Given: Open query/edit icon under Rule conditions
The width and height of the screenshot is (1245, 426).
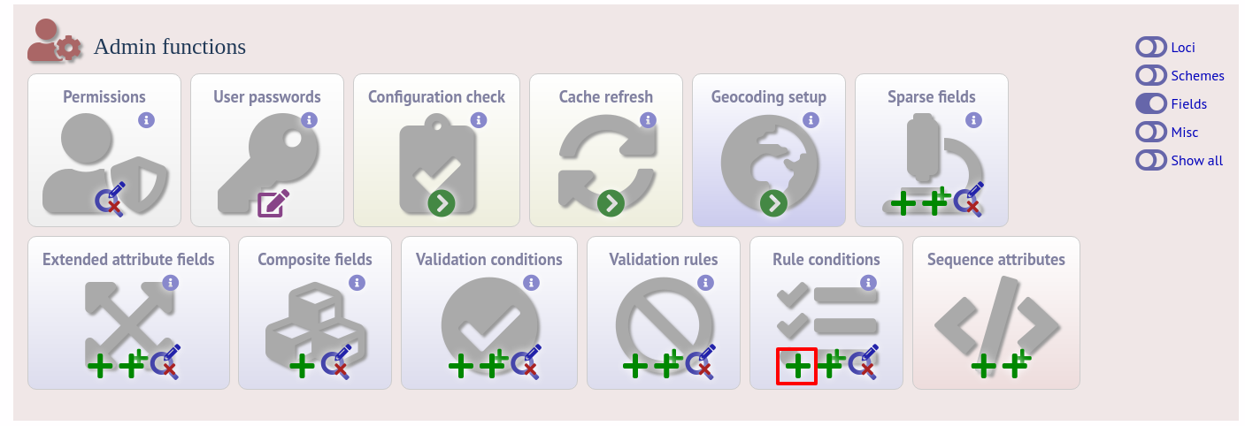Looking at the screenshot, I should point(864,361).
